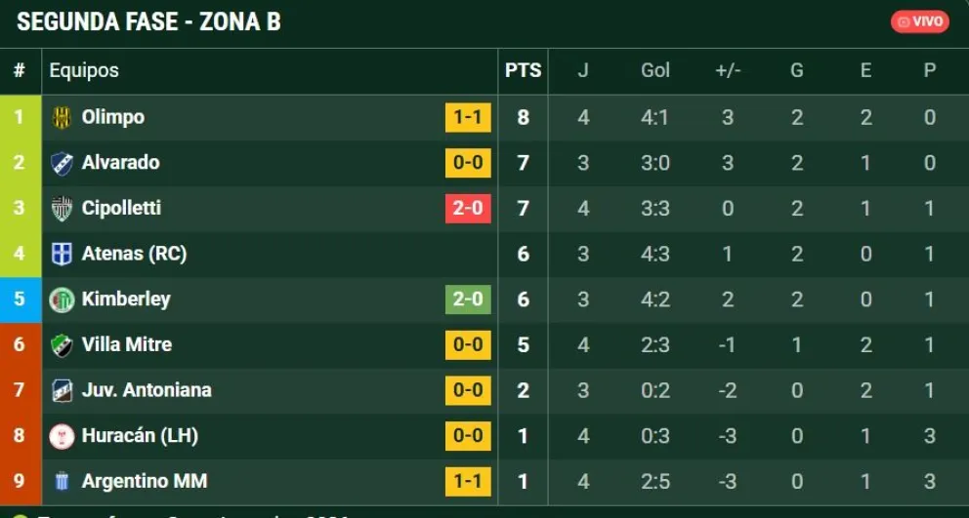Sort by the +/- goal difference header
Image resolution: width=969 pixels, height=518 pixels.
(x=728, y=70)
